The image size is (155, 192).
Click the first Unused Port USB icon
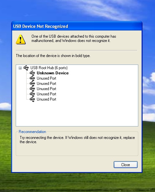click(32, 78)
